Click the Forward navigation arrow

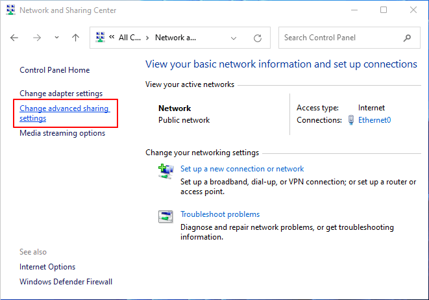37,38
